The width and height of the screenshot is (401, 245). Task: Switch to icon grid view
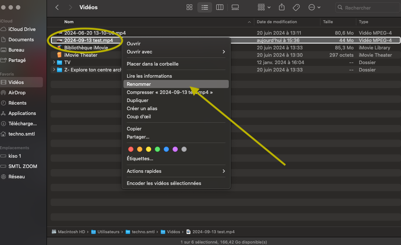(190, 7)
